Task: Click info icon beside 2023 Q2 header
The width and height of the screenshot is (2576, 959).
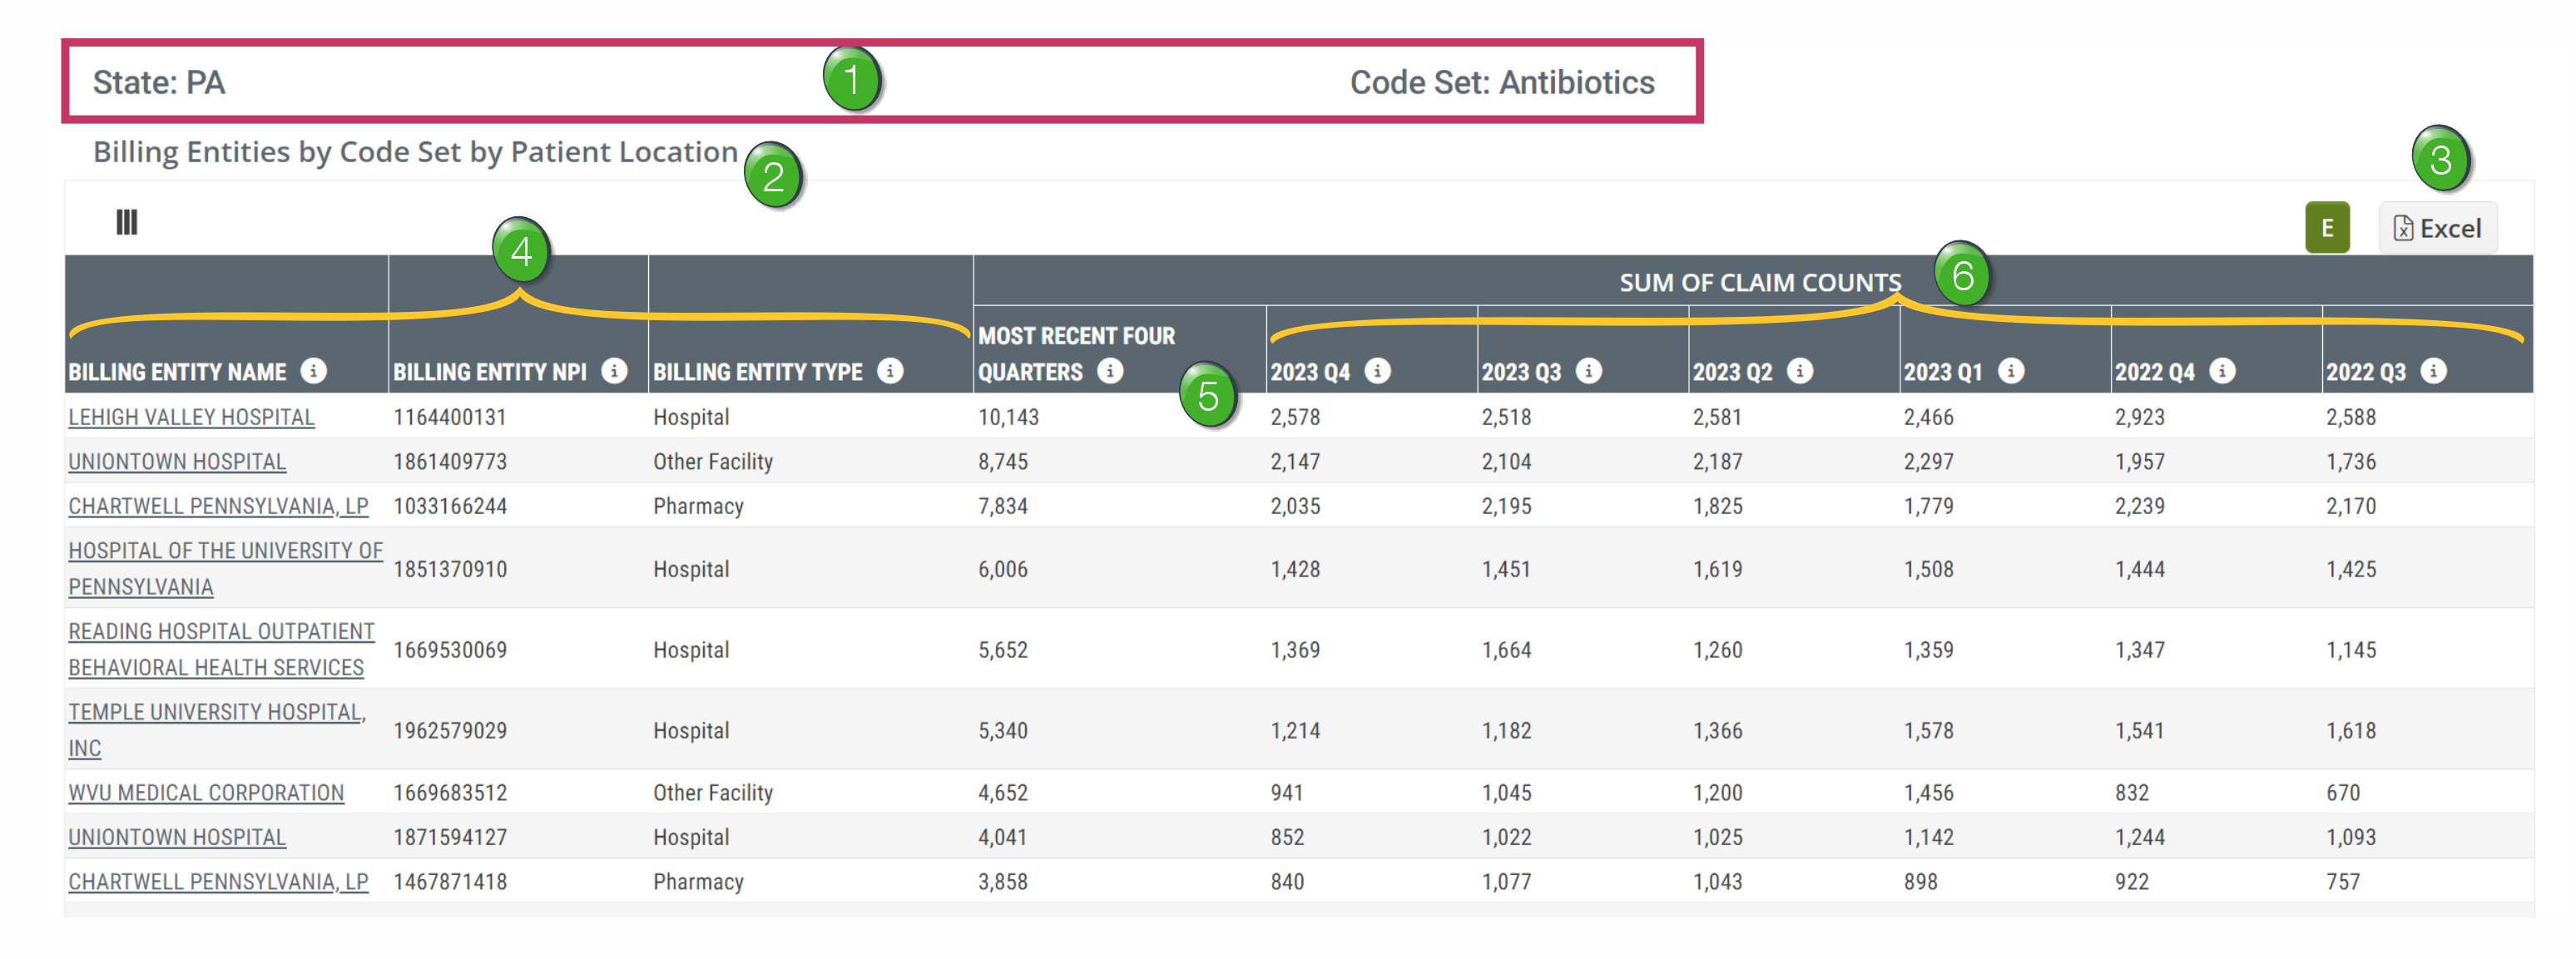Action: 1799,371
